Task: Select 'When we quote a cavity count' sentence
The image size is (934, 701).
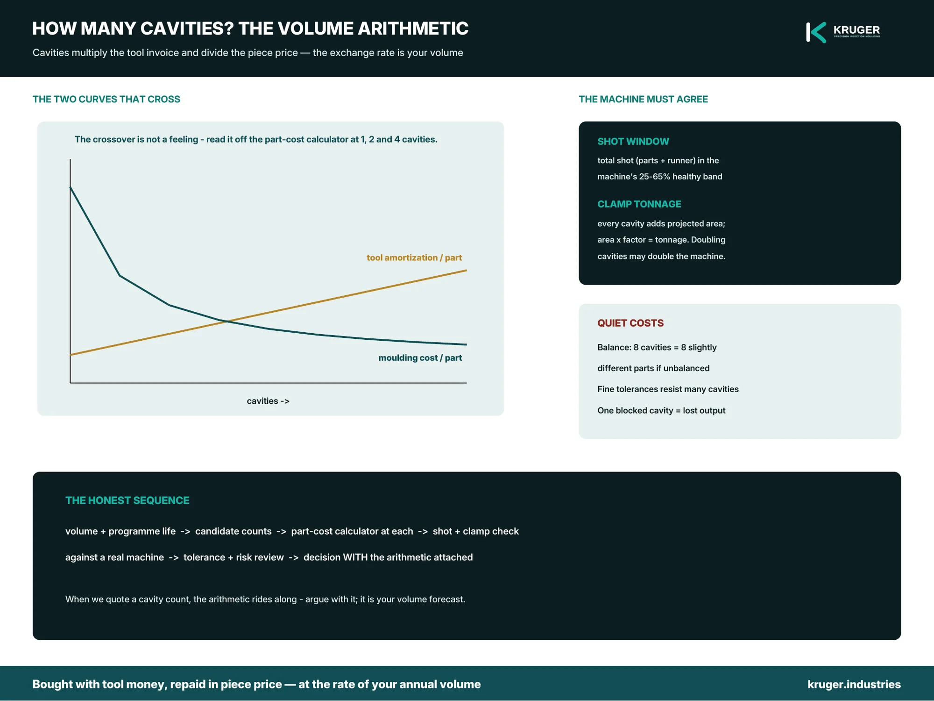Action: pyautogui.click(x=265, y=599)
